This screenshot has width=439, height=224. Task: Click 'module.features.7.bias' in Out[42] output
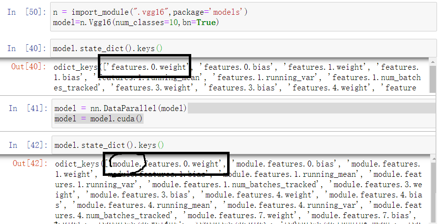pyautogui.click(x=360, y=216)
